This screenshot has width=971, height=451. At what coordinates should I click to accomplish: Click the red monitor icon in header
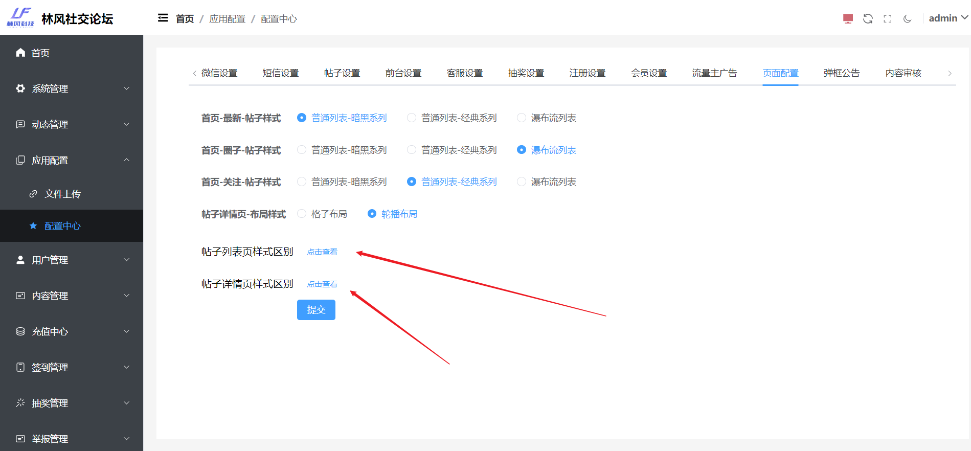pos(848,18)
